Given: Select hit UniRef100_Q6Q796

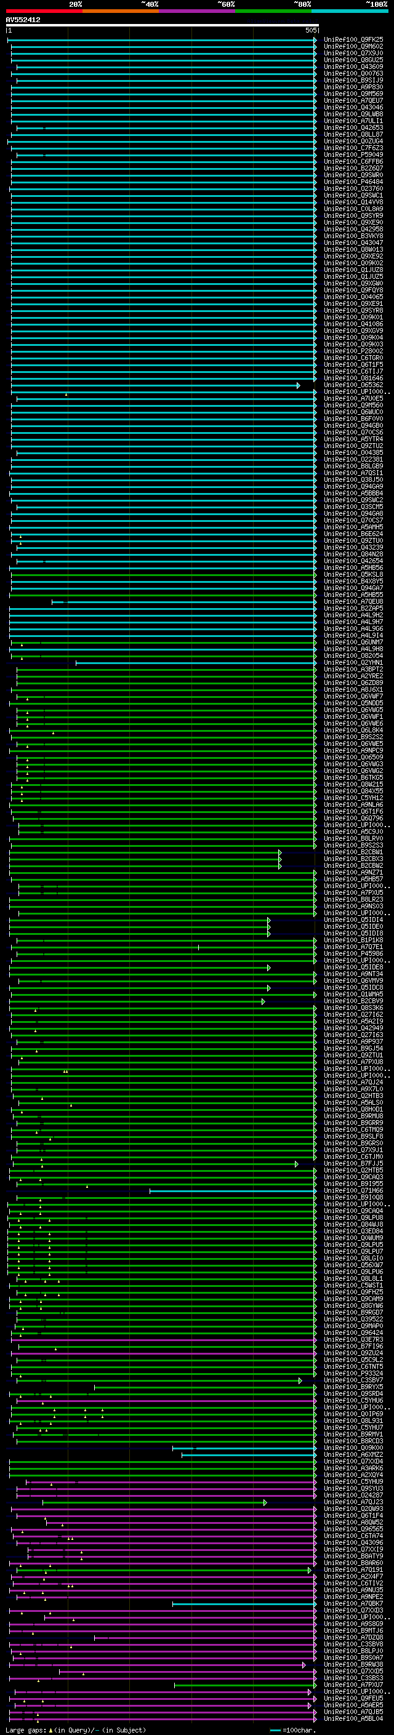Looking at the screenshot, I should pyautogui.click(x=353, y=819).
